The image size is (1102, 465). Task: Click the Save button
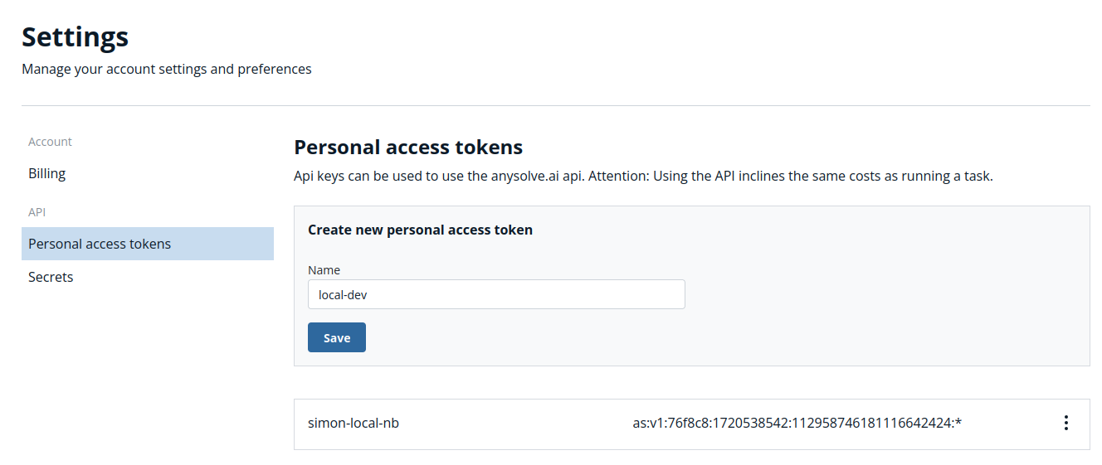[337, 337]
